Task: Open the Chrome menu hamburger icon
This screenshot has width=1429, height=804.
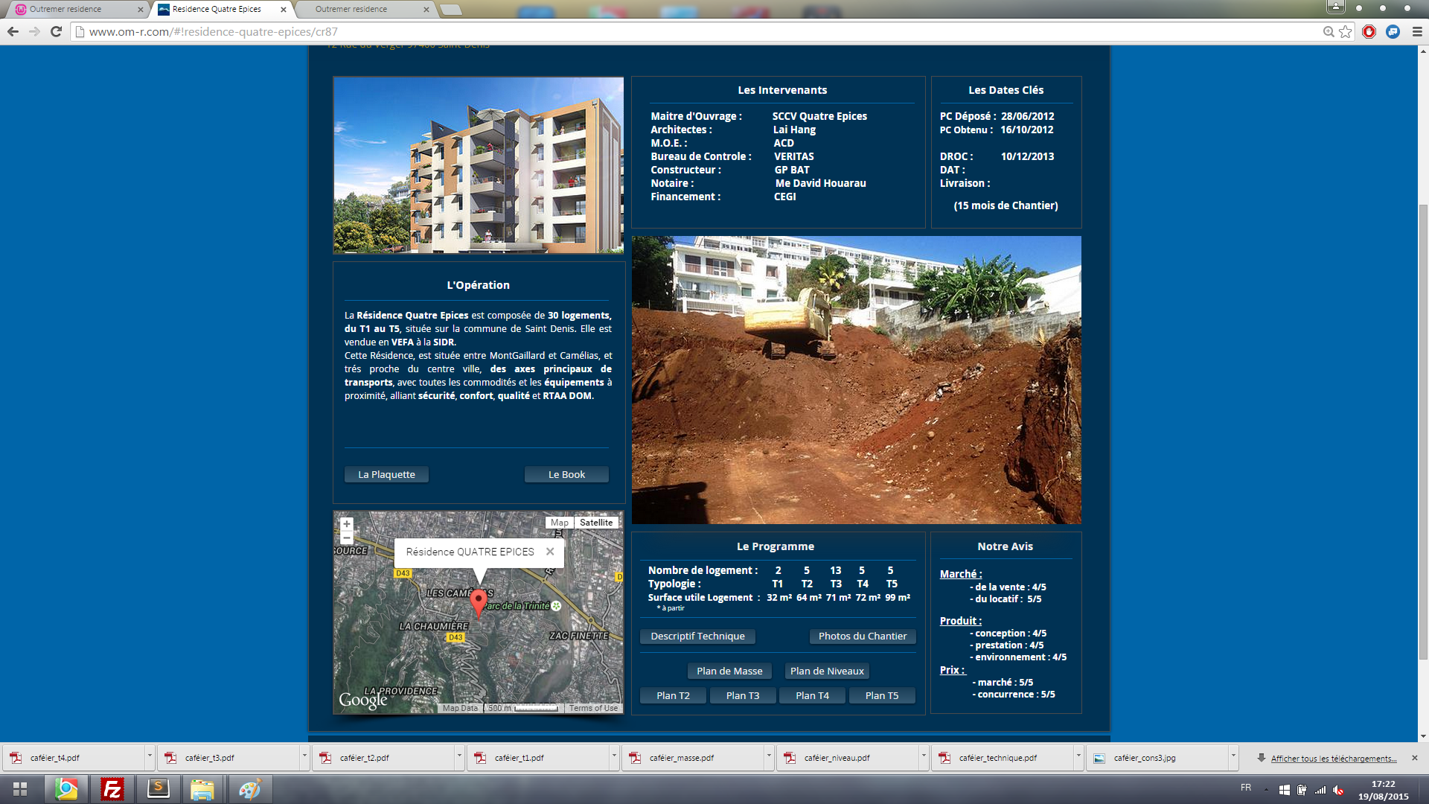Action: (x=1417, y=31)
